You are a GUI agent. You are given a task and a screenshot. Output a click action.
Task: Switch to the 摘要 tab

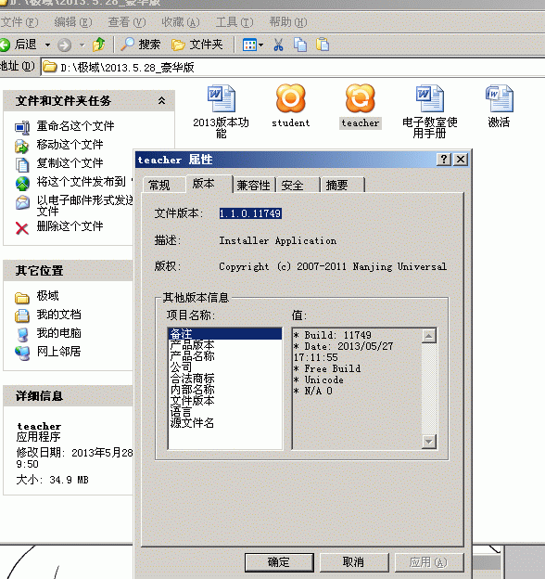(342, 185)
